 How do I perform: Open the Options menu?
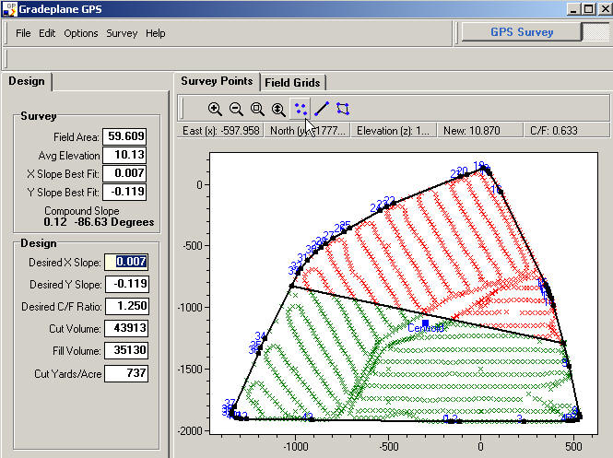[x=81, y=33]
